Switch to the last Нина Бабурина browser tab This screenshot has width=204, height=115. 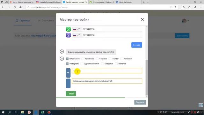(x=128, y=2)
